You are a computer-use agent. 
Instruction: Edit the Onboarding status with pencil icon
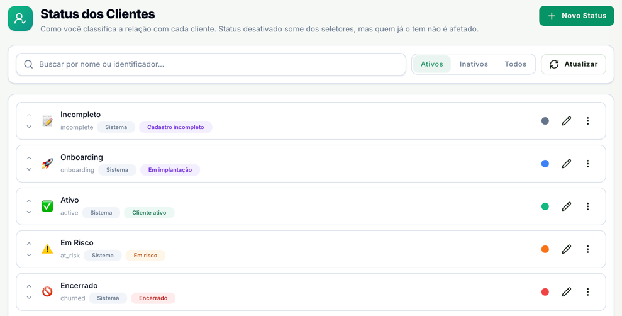(567, 164)
